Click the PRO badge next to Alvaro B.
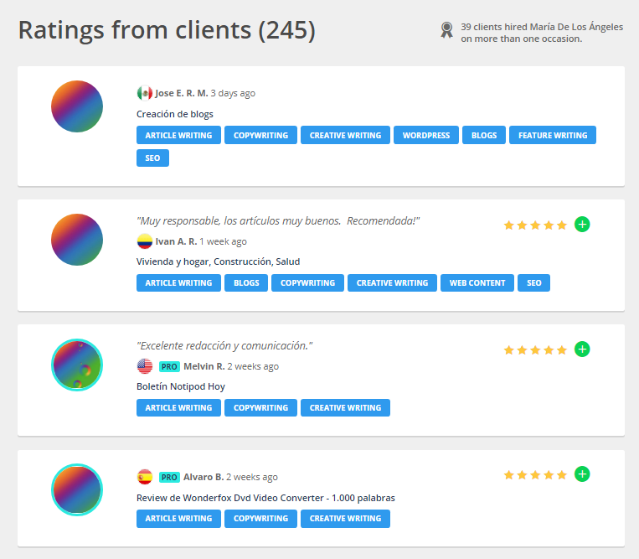The width and height of the screenshot is (639, 559). coord(169,477)
